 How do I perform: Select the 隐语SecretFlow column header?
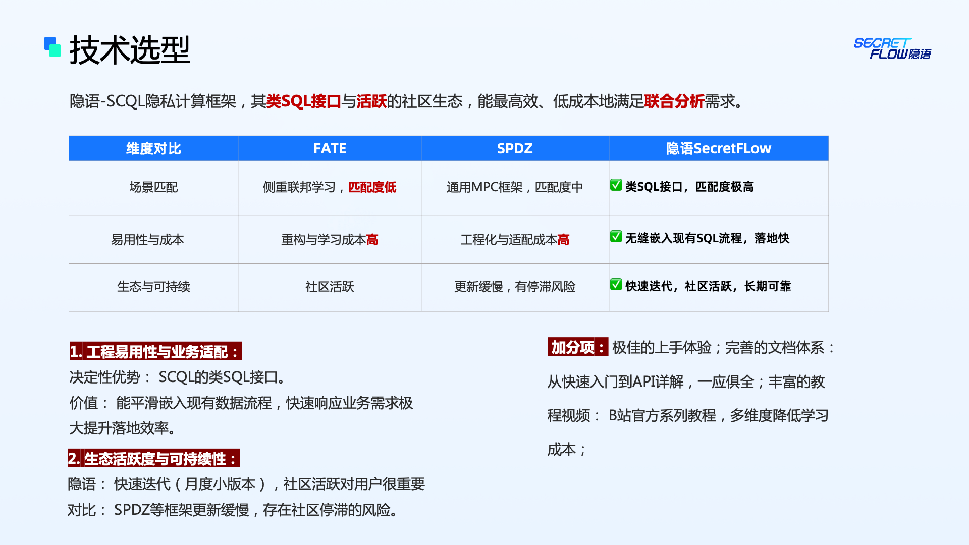click(718, 148)
